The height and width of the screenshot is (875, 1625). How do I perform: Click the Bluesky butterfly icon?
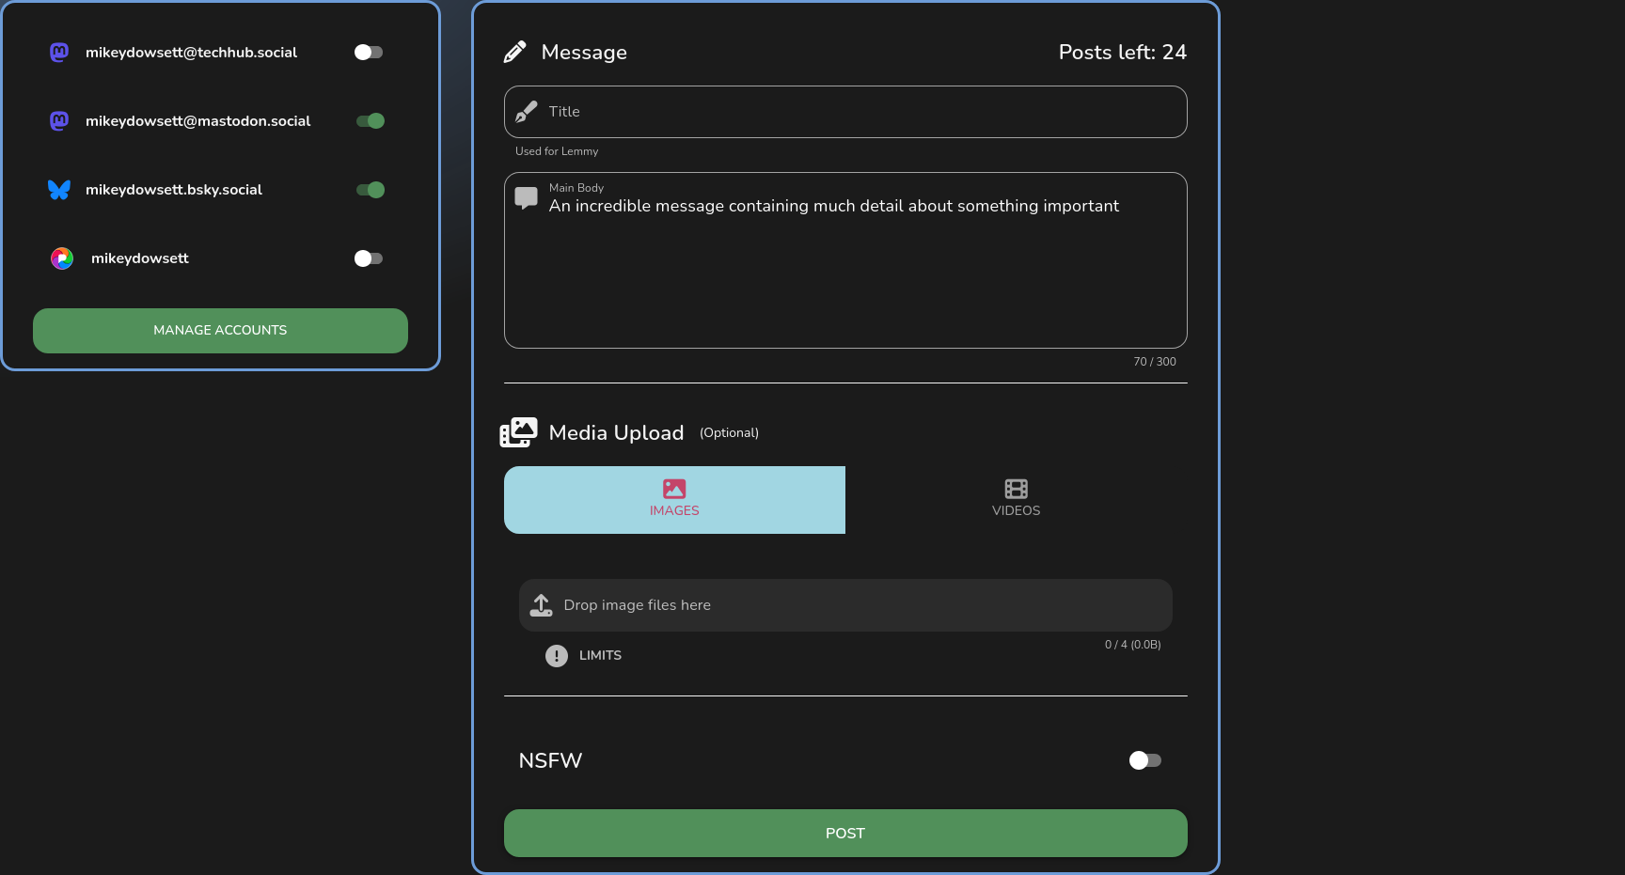click(x=59, y=190)
